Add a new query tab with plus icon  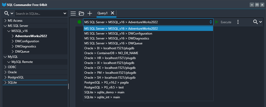(90, 13)
